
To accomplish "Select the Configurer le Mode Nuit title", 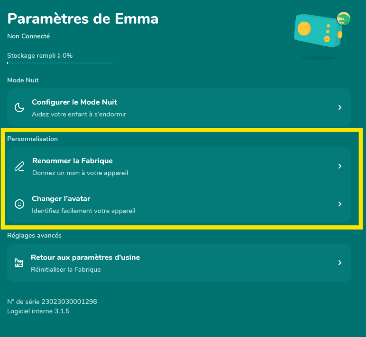I will [74, 102].
